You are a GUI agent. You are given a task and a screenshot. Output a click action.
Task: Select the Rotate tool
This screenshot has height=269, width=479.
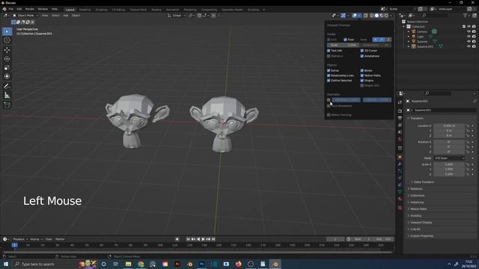click(7, 58)
